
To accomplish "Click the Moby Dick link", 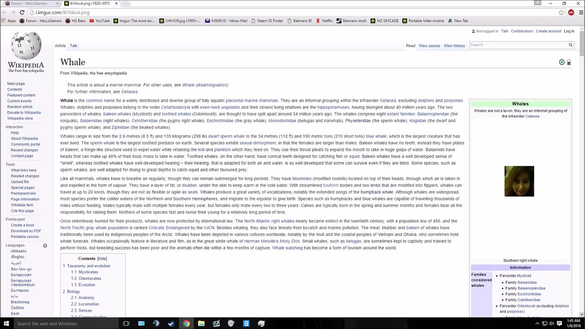I will [x=290, y=241].
